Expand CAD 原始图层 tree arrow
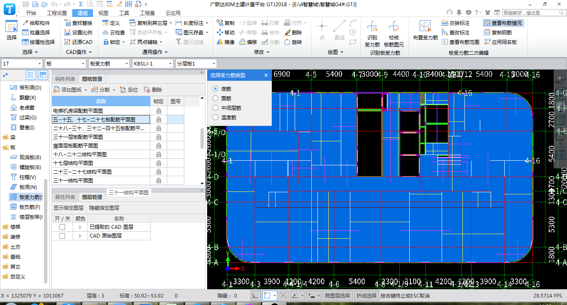 pyautogui.click(x=80, y=236)
